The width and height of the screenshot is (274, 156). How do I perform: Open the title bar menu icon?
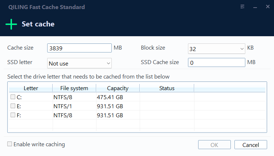(242, 7)
